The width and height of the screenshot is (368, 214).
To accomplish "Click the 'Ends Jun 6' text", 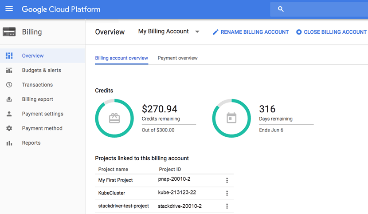I will click(271, 130).
